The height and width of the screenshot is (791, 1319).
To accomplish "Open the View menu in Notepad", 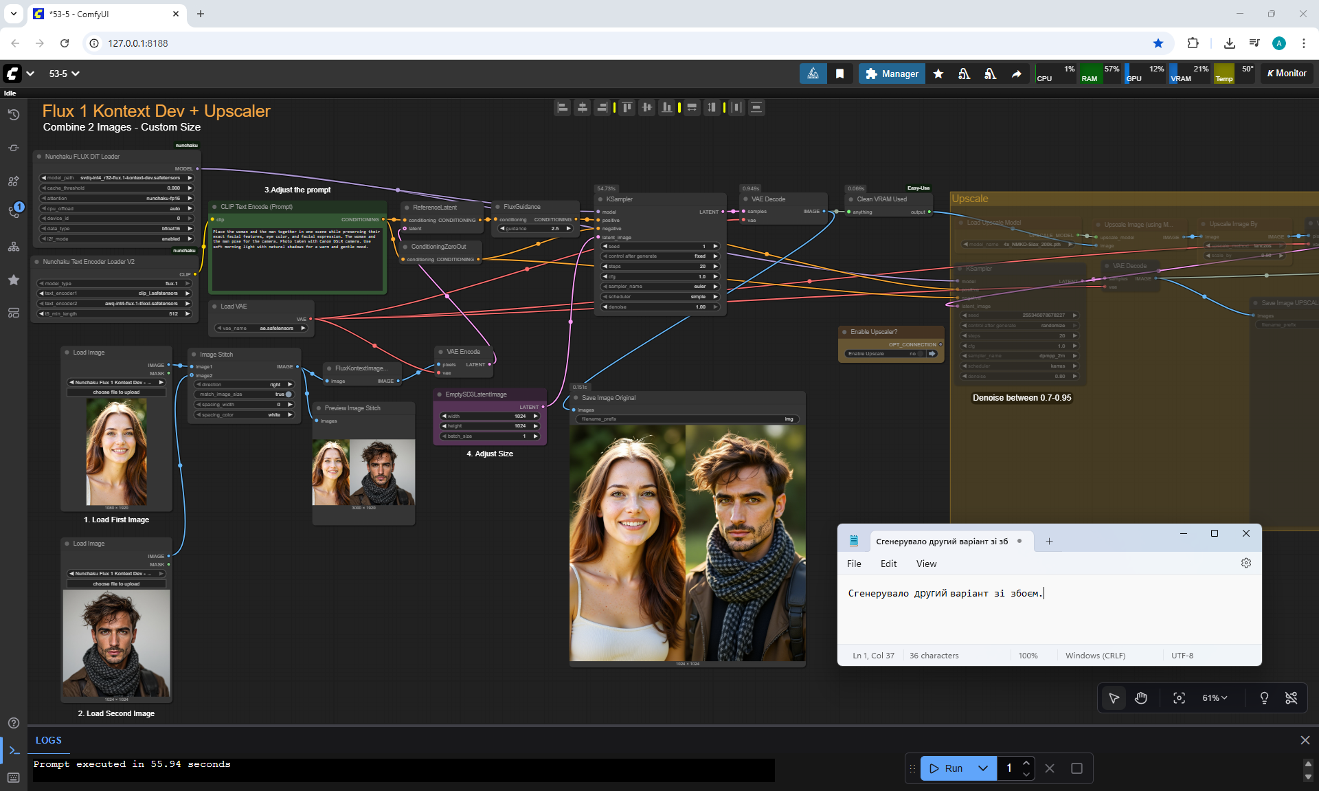I will (x=926, y=564).
